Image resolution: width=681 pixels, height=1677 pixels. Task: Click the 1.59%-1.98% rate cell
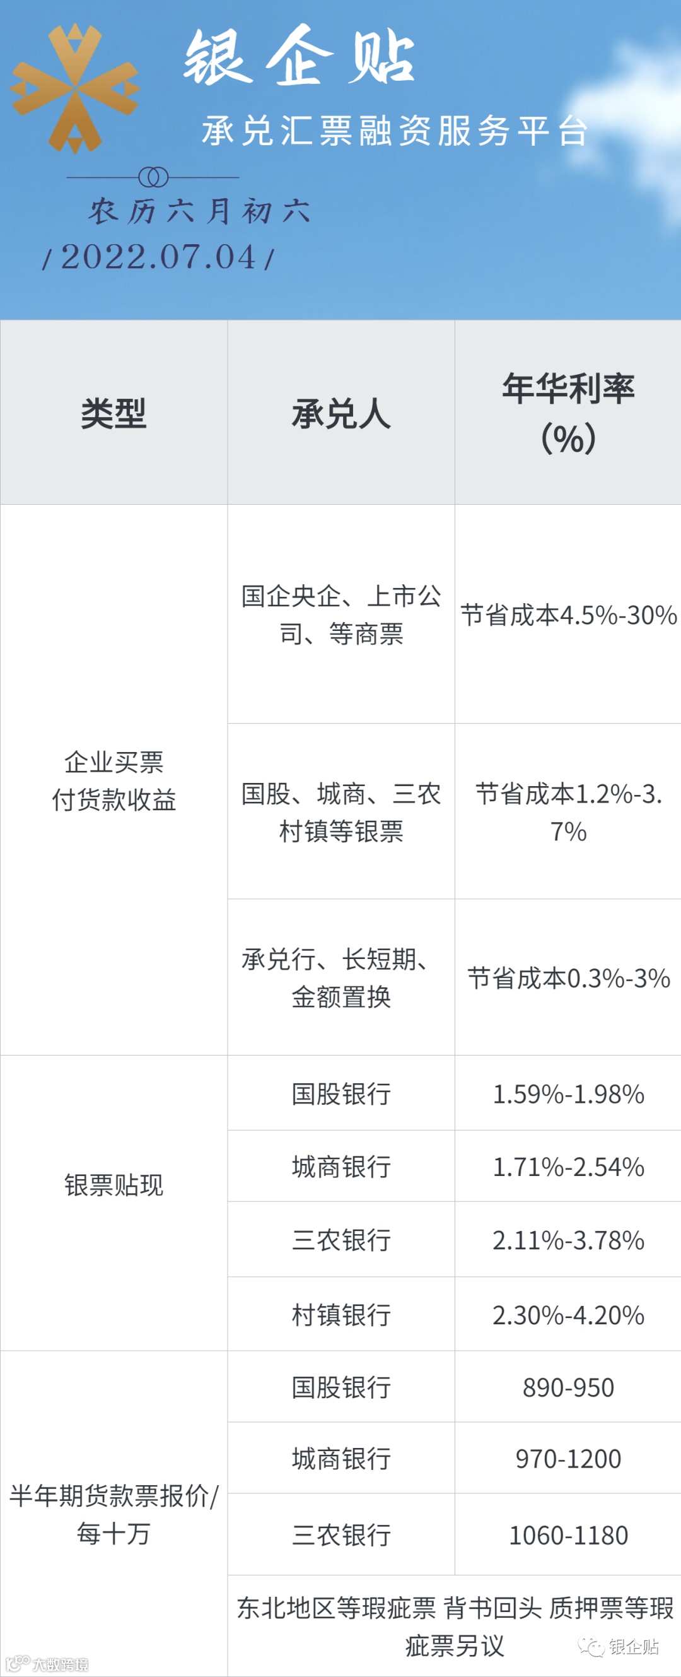pyautogui.click(x=568, y=1093)
